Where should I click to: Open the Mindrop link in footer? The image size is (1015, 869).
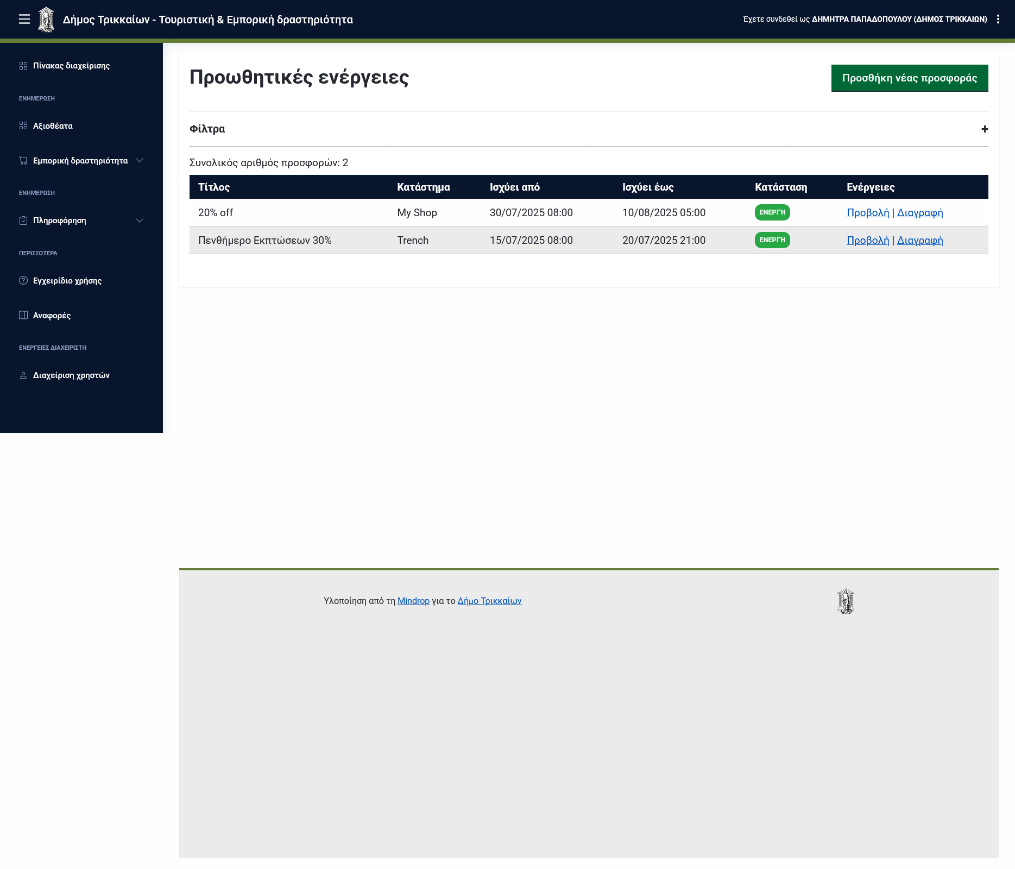click(413, 601)
